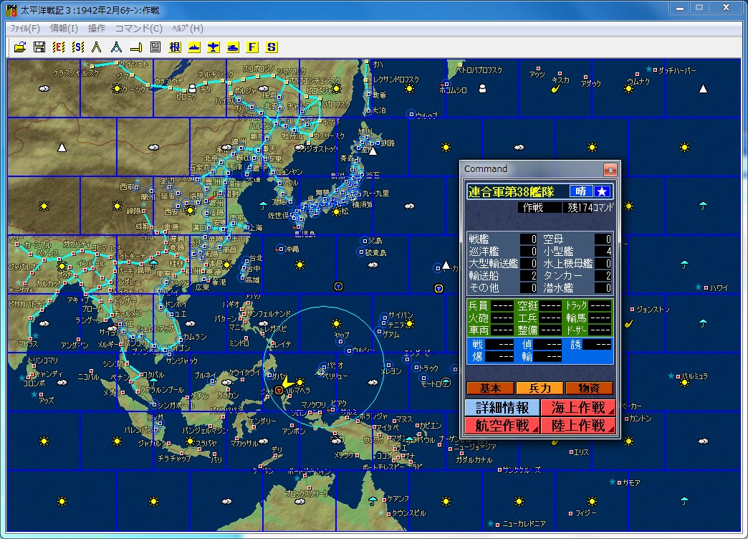Click the 硫黄島 label on the map
The width and height of the screenshot is (748, 539).
point(375,252)
